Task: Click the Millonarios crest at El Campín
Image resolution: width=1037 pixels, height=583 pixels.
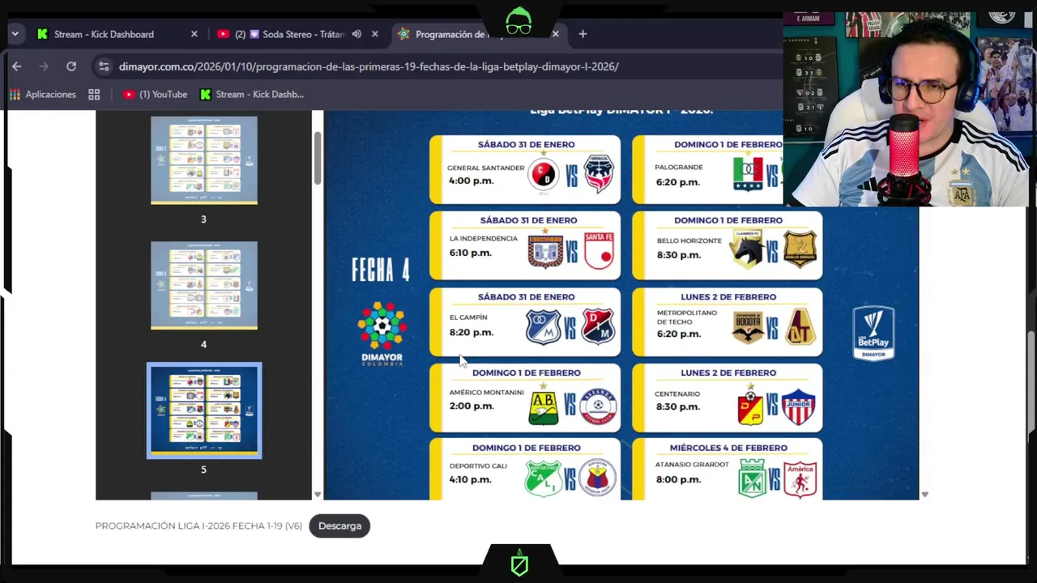Action: pos(543,326)
